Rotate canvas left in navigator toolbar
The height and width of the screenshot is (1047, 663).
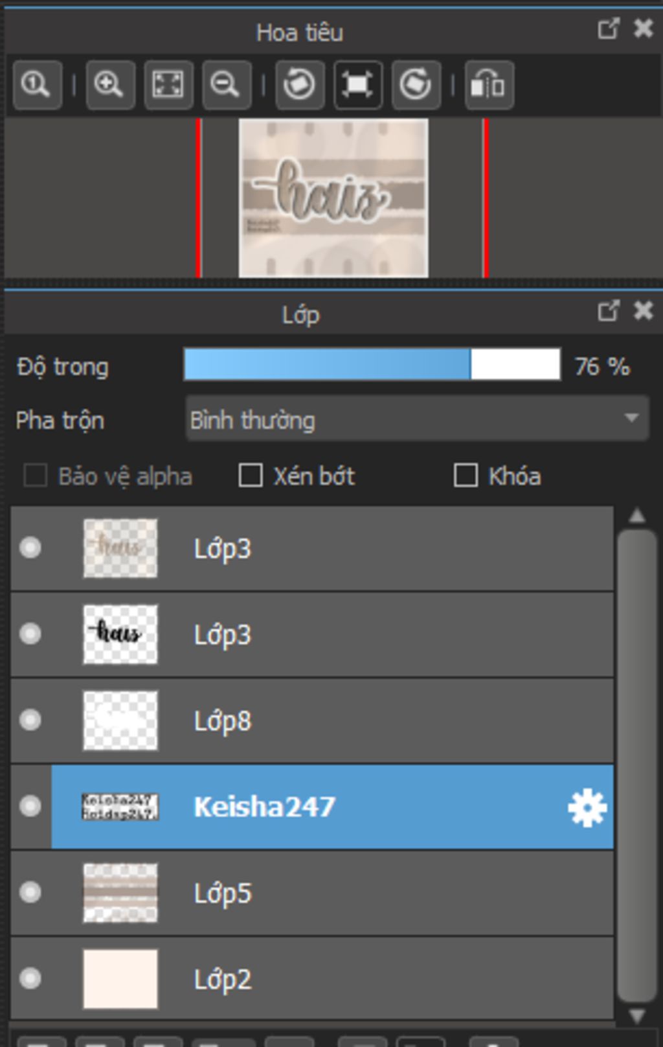(x=299, y=85)
